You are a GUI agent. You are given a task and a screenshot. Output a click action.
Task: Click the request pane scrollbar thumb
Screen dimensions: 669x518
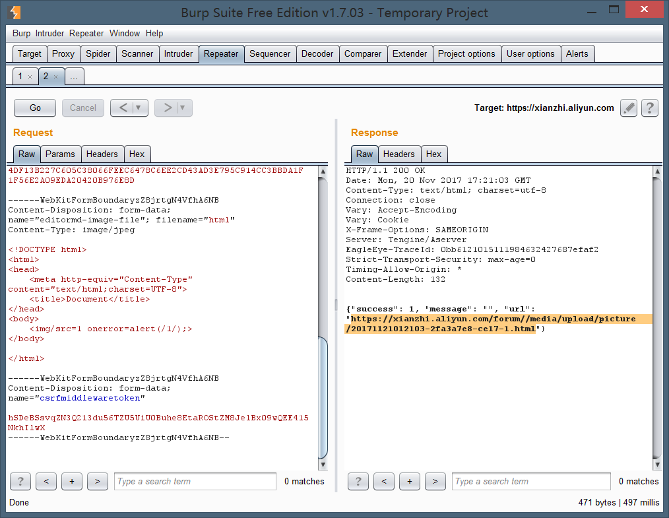323,397
